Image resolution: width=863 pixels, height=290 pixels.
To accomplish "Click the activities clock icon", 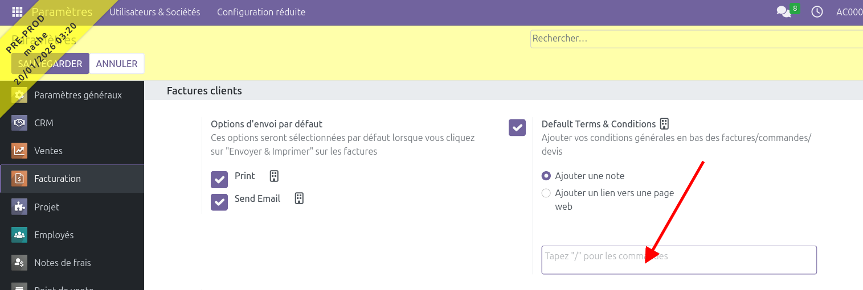I will pos(817,12).
